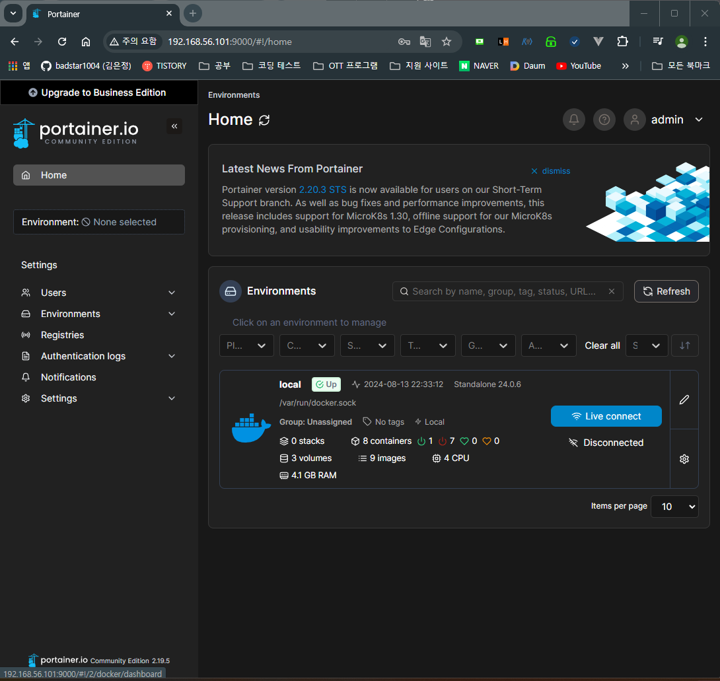Image resolution: width=720 pixels, height=681 pixels.
Task: Open Authentication logs menu item
Action: point(83,356)
